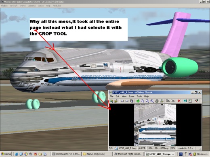Click the b737_400_T texture image preview
This screenshot has width=210, height=157.
tap(155, 125)
